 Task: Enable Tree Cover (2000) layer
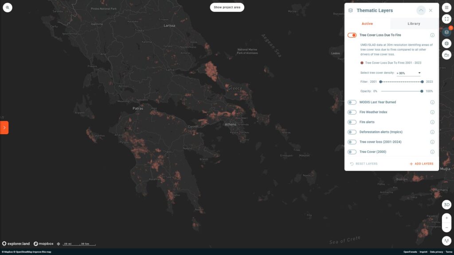[x=352, y=152]
